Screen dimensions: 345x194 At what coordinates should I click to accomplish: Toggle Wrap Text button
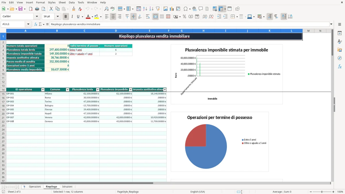(x=147, y=17)
